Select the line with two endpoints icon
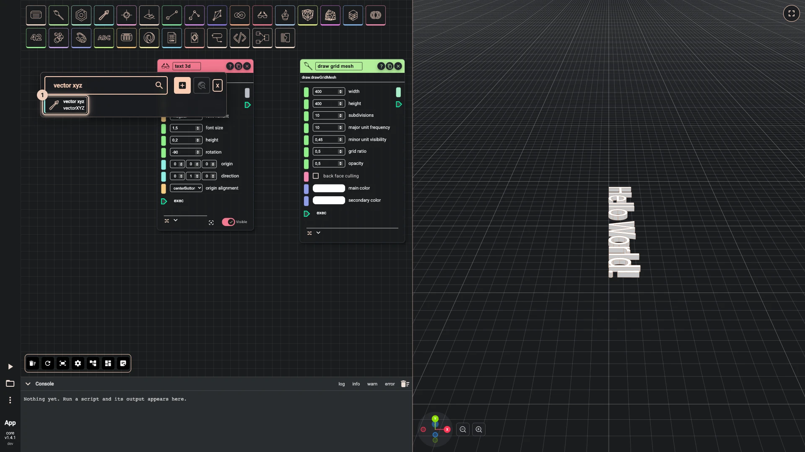The image size is (805, 452). click(x=172, y=15)
